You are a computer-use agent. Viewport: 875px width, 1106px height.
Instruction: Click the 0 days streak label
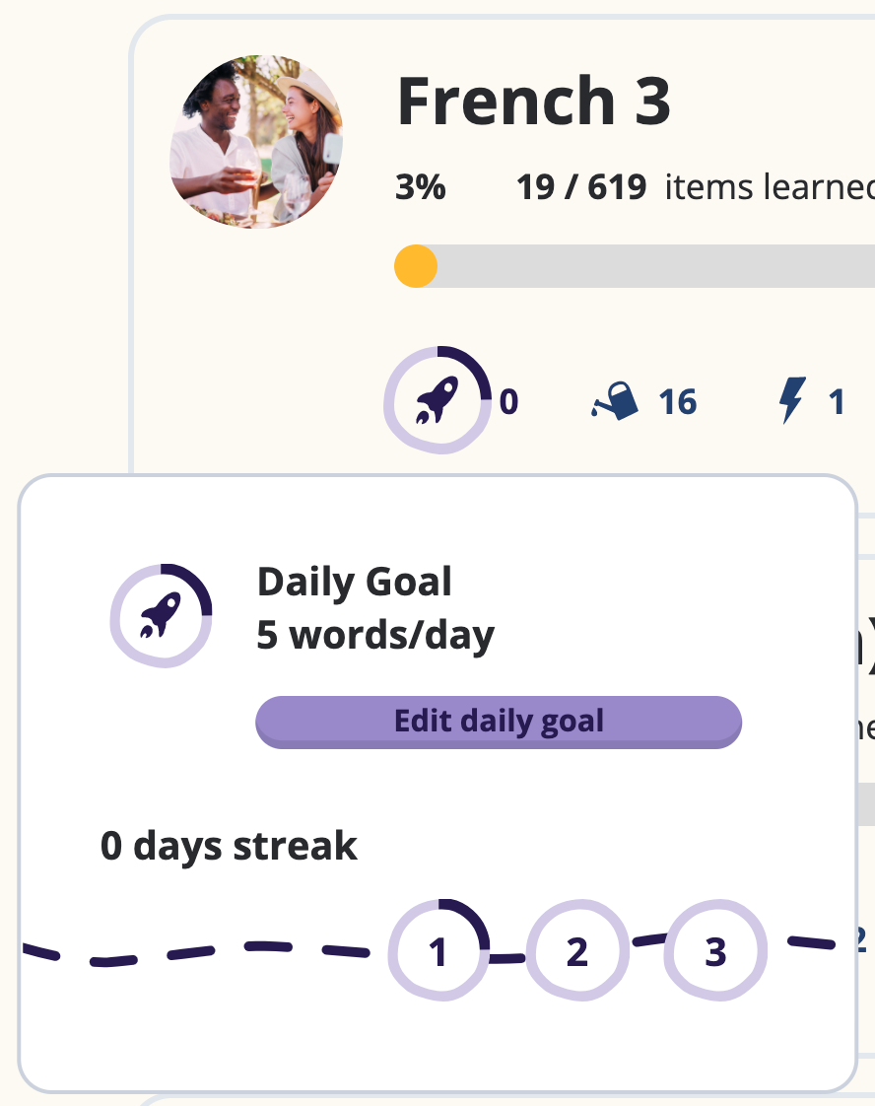coord(229,846)
